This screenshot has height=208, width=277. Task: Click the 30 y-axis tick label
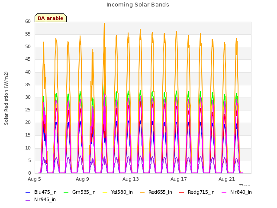click(x=28, y=97)
